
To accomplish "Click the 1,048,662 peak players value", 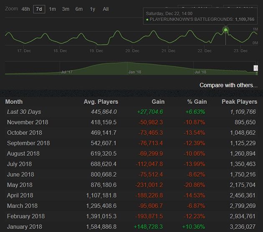I will 243,133.
